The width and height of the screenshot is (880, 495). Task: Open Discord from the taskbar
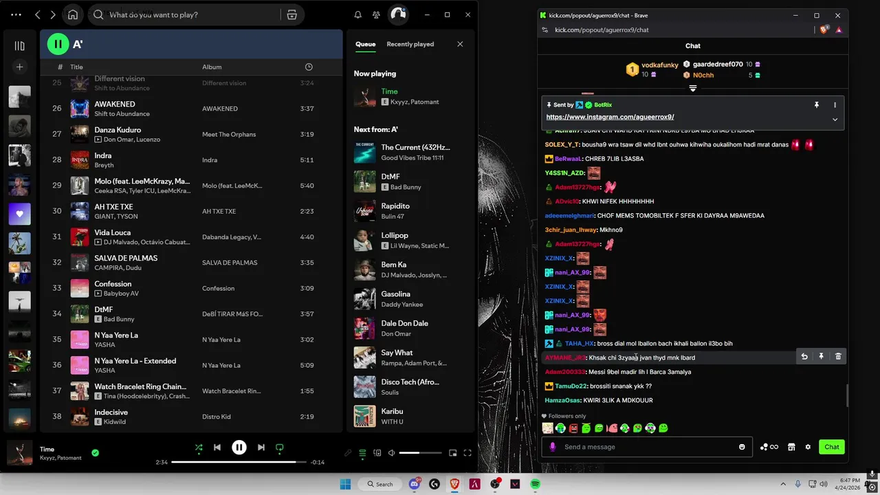click(415, 484)
